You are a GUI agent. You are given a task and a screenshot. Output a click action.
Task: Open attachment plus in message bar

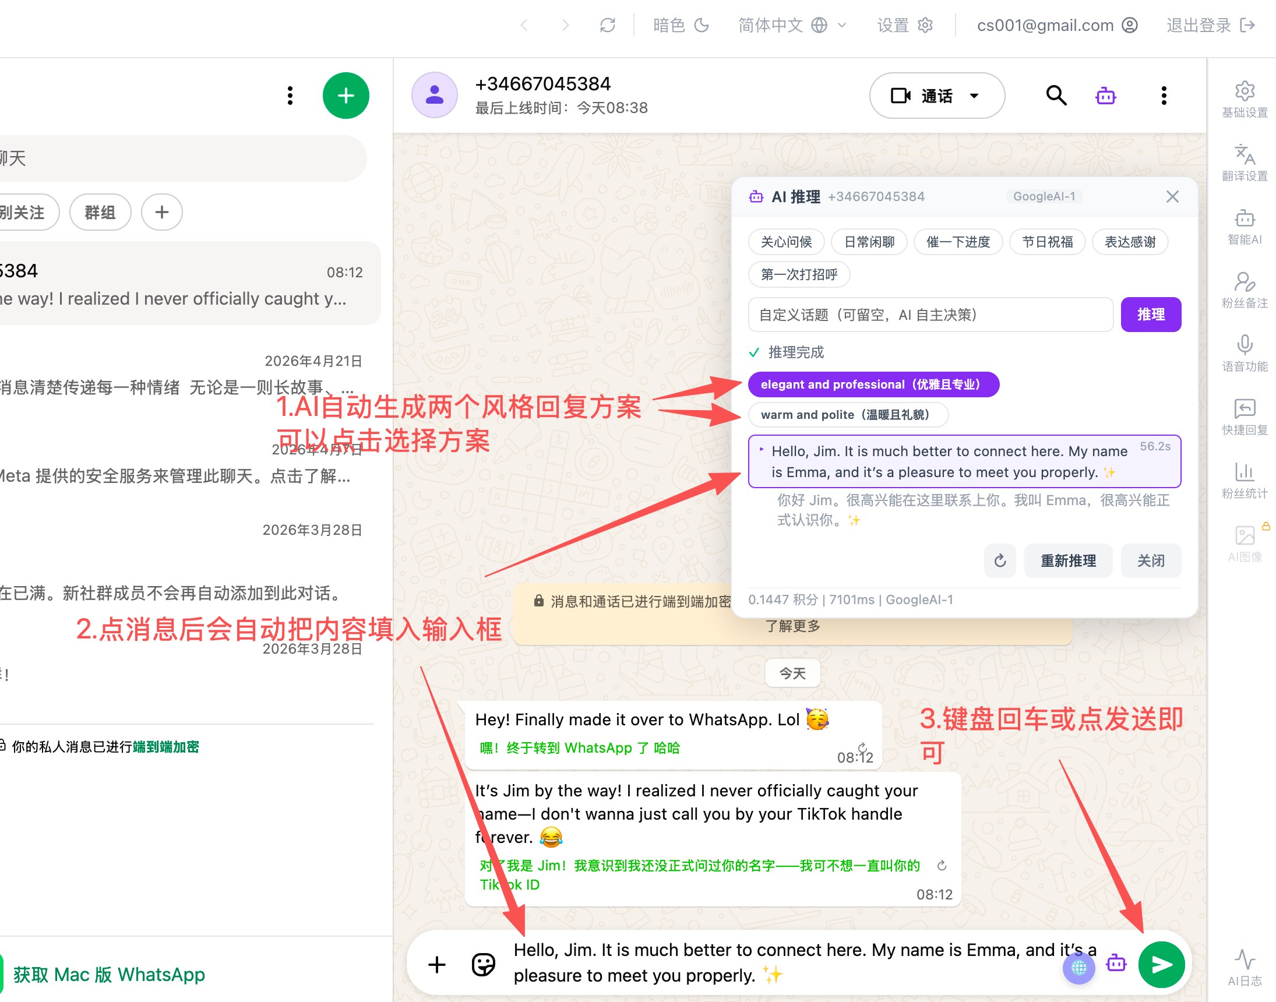(x=436, y=965)
